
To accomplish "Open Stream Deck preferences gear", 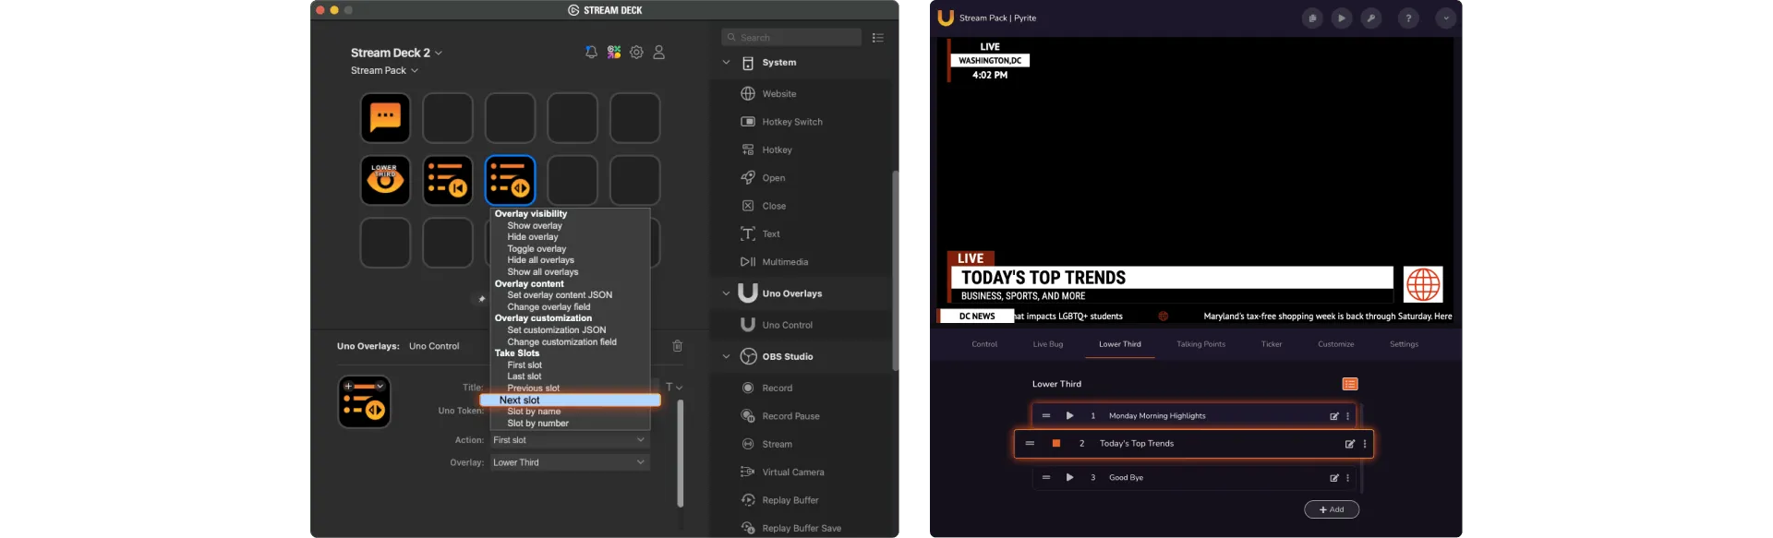I will (636, 53).
